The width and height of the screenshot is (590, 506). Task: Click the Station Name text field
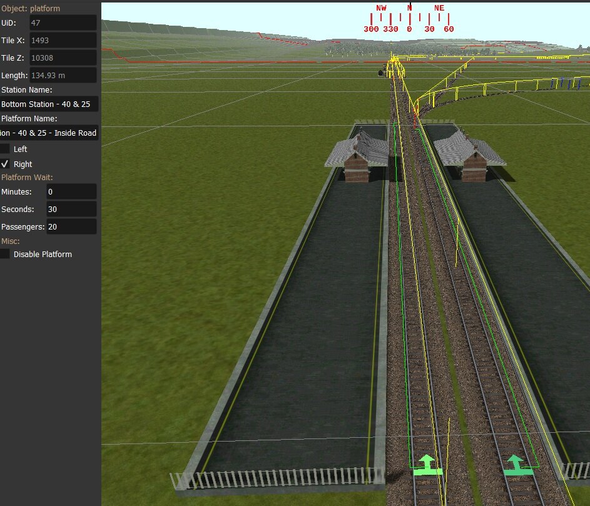click(49, 104)
